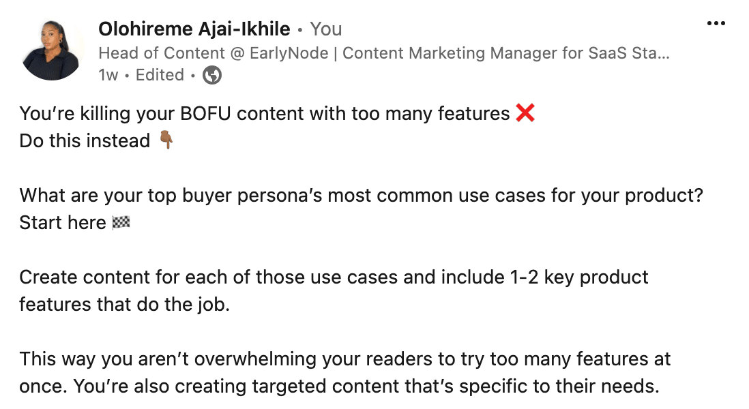Viewport: 749px width, 409px height.
Task: Click the features that do the job line
Action: point(124,305)
